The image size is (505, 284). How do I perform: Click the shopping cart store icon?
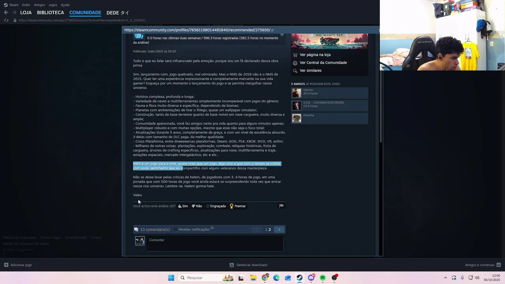295,55
